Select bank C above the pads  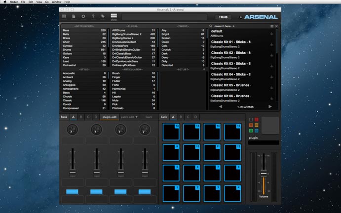188,117
